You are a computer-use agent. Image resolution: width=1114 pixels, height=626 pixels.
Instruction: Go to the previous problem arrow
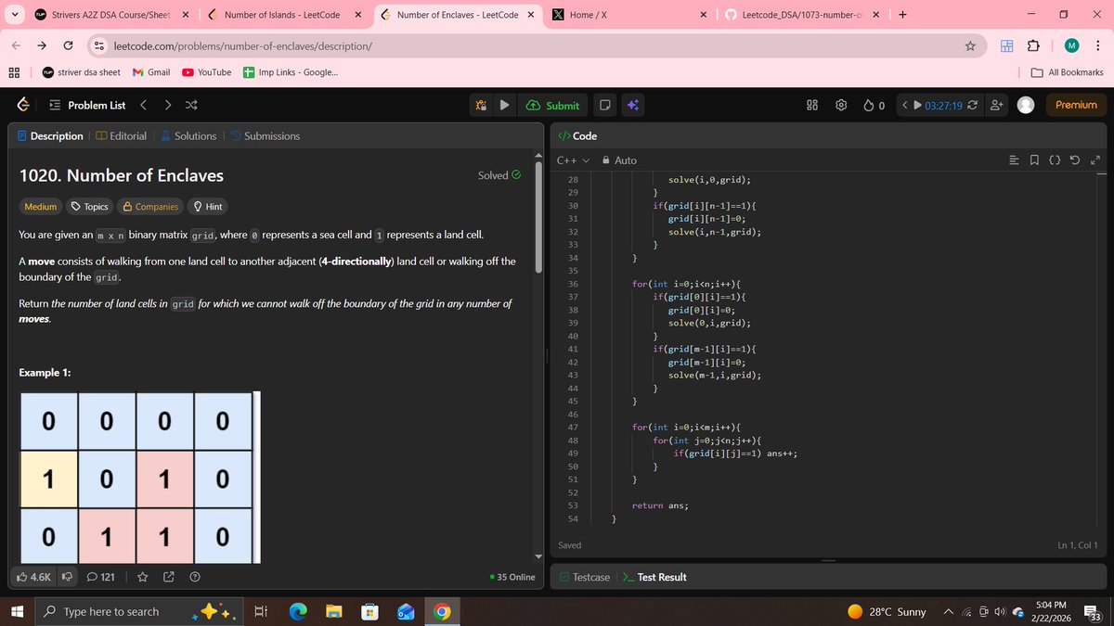(143, 106)
